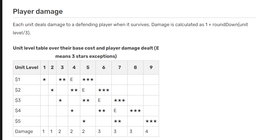264x140 pixels.
Task: Click the two-star icon in the $1 row
Action: click(x=62, y=80)
